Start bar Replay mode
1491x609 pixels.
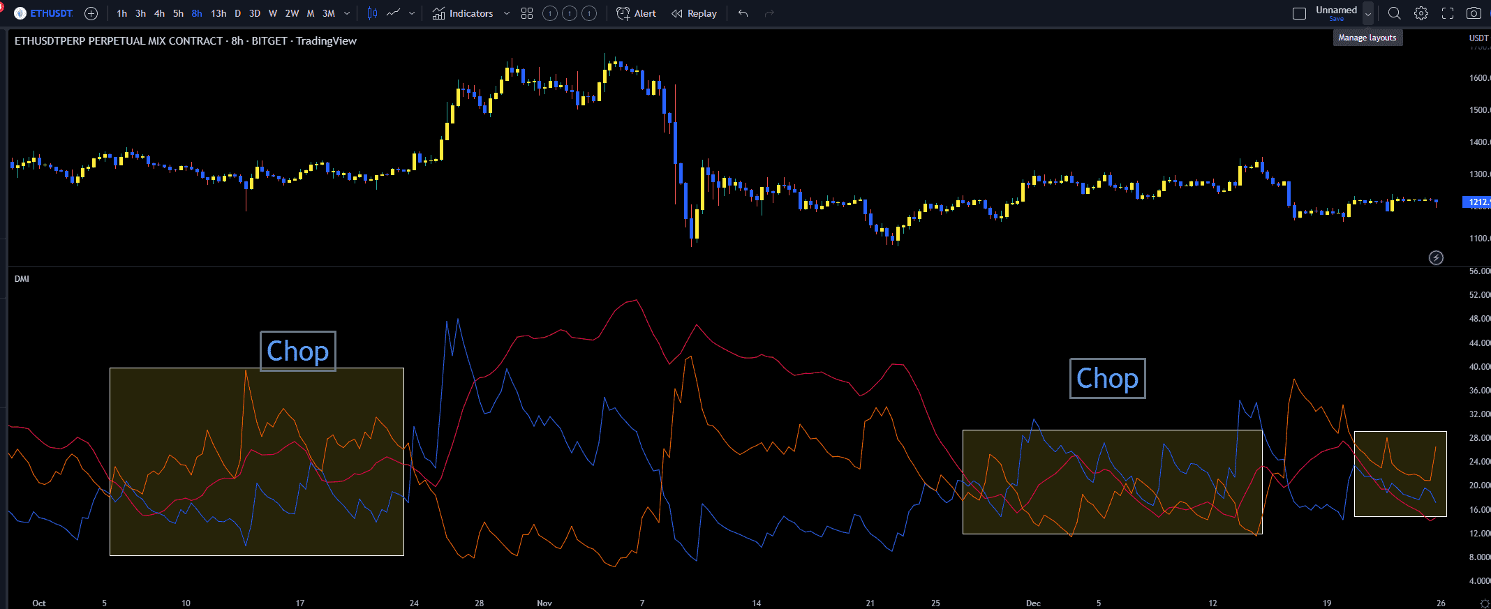click(694, 13)
